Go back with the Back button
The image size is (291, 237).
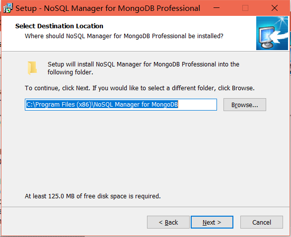tap(168, 222)
